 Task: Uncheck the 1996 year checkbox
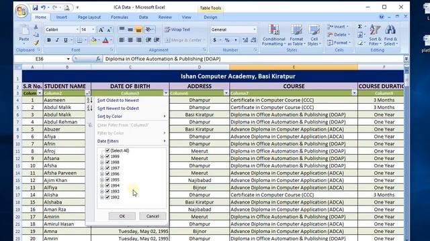[107, 174]
